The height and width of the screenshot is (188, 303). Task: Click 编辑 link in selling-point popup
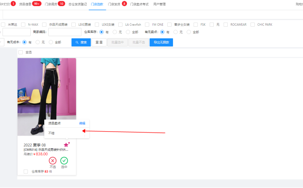(82, 123)
